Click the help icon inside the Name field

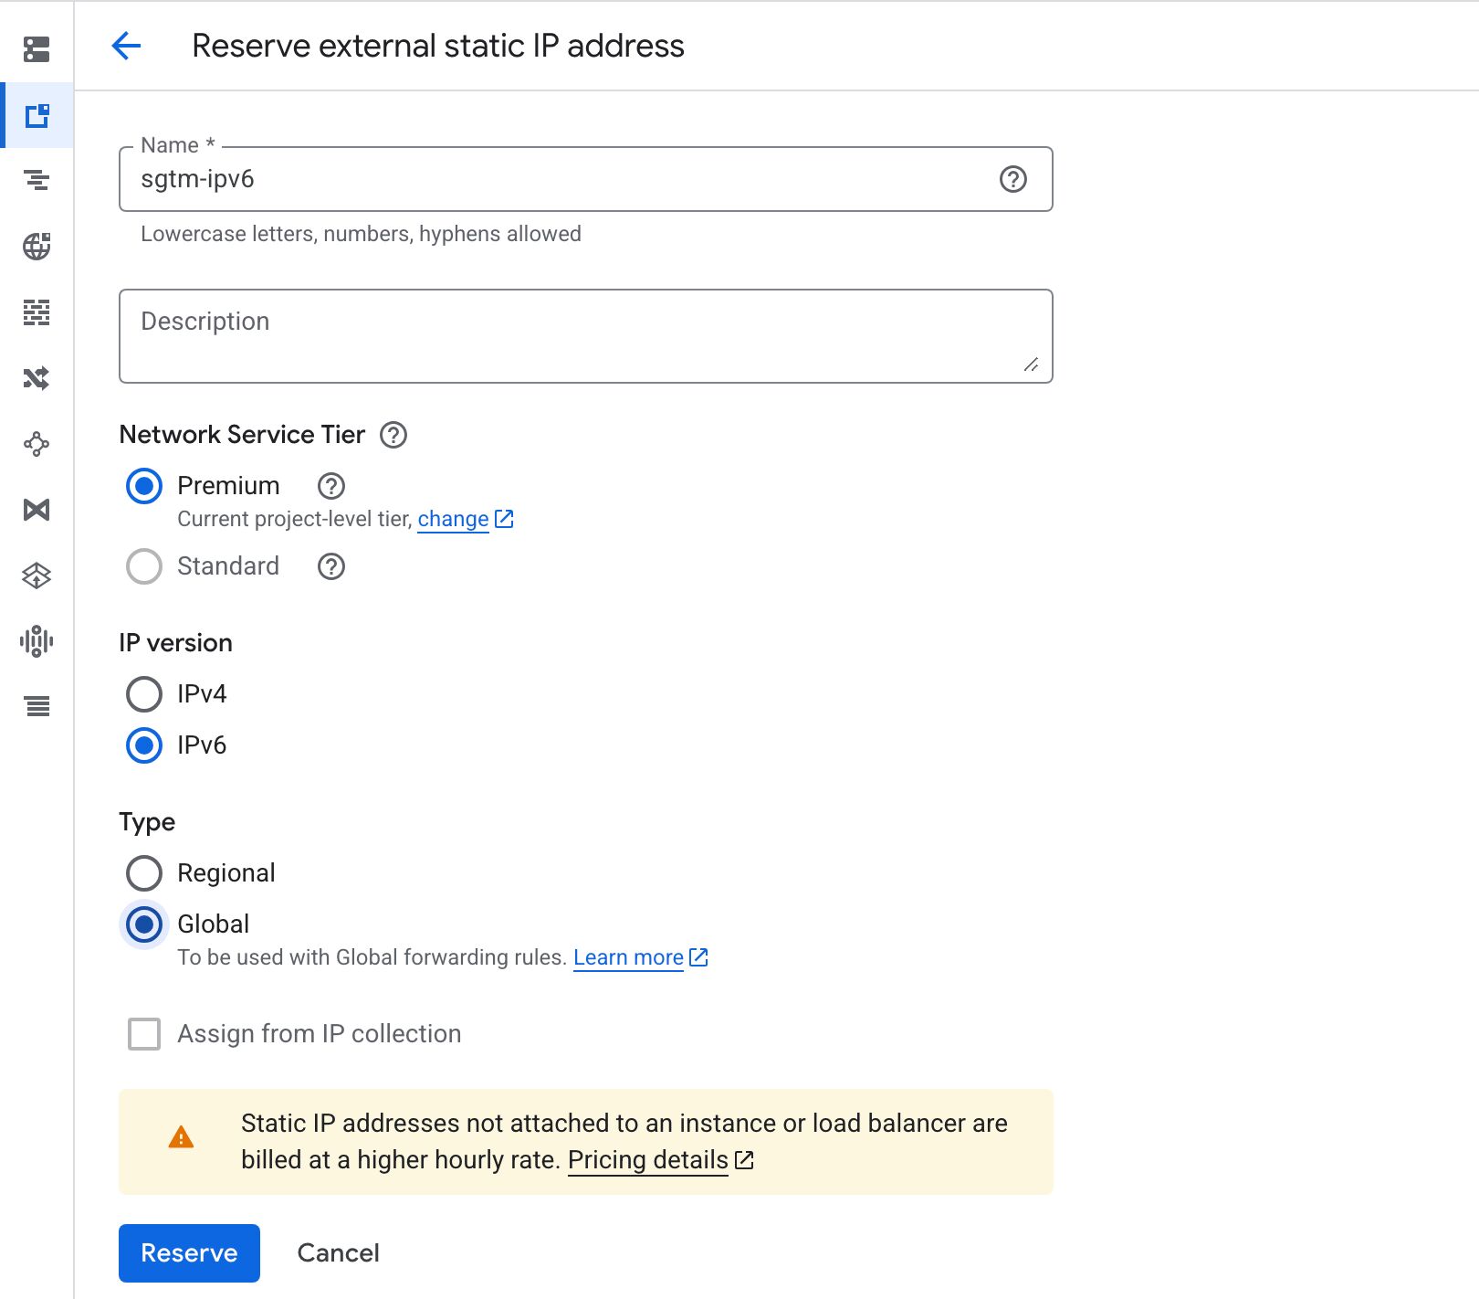(x=1012, y=179)
